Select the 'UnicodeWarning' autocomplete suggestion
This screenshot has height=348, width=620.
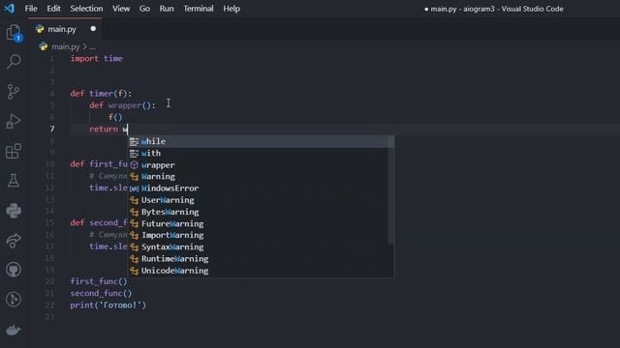pos(259,271)
